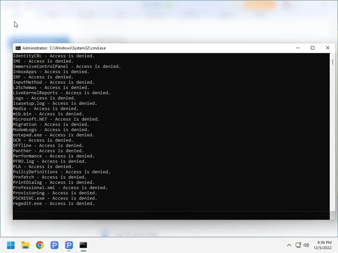338x253 pixels.
Task: Click the 'L2Schemas' output line
Action: click(x=51, y=88)
